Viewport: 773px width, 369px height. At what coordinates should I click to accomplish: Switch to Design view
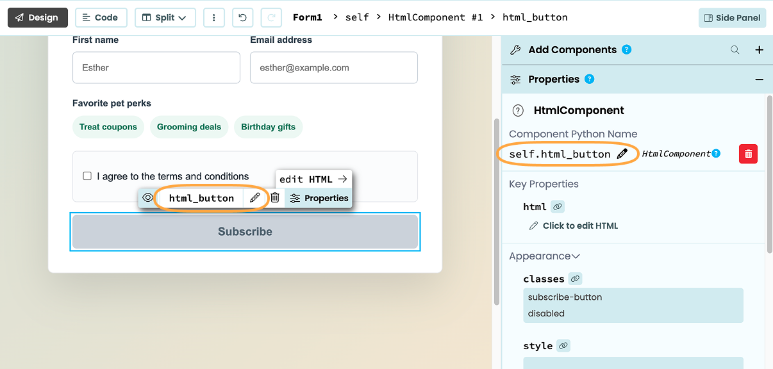click(37, 17)
